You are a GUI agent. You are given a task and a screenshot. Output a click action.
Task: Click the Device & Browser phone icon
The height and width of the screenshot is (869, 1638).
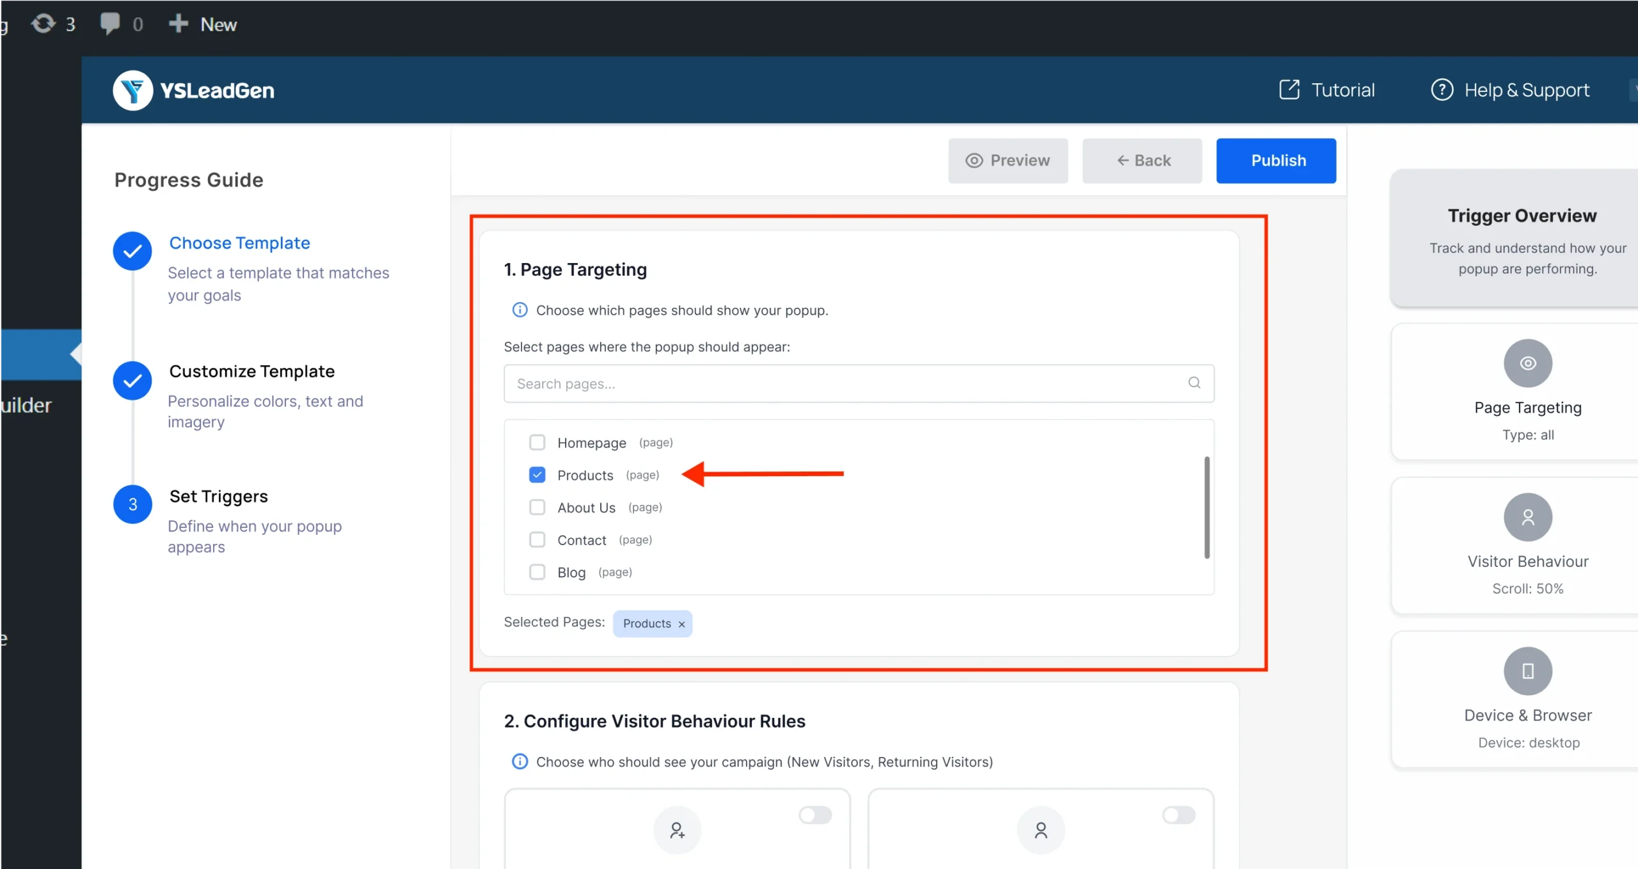point(1527,671)
